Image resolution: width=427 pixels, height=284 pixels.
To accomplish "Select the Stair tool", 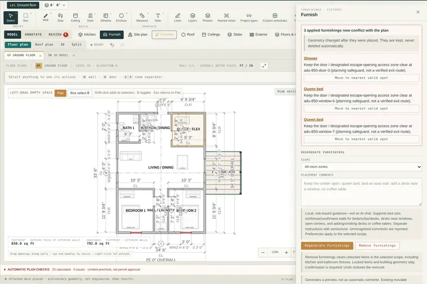I will tap(61, 17).
